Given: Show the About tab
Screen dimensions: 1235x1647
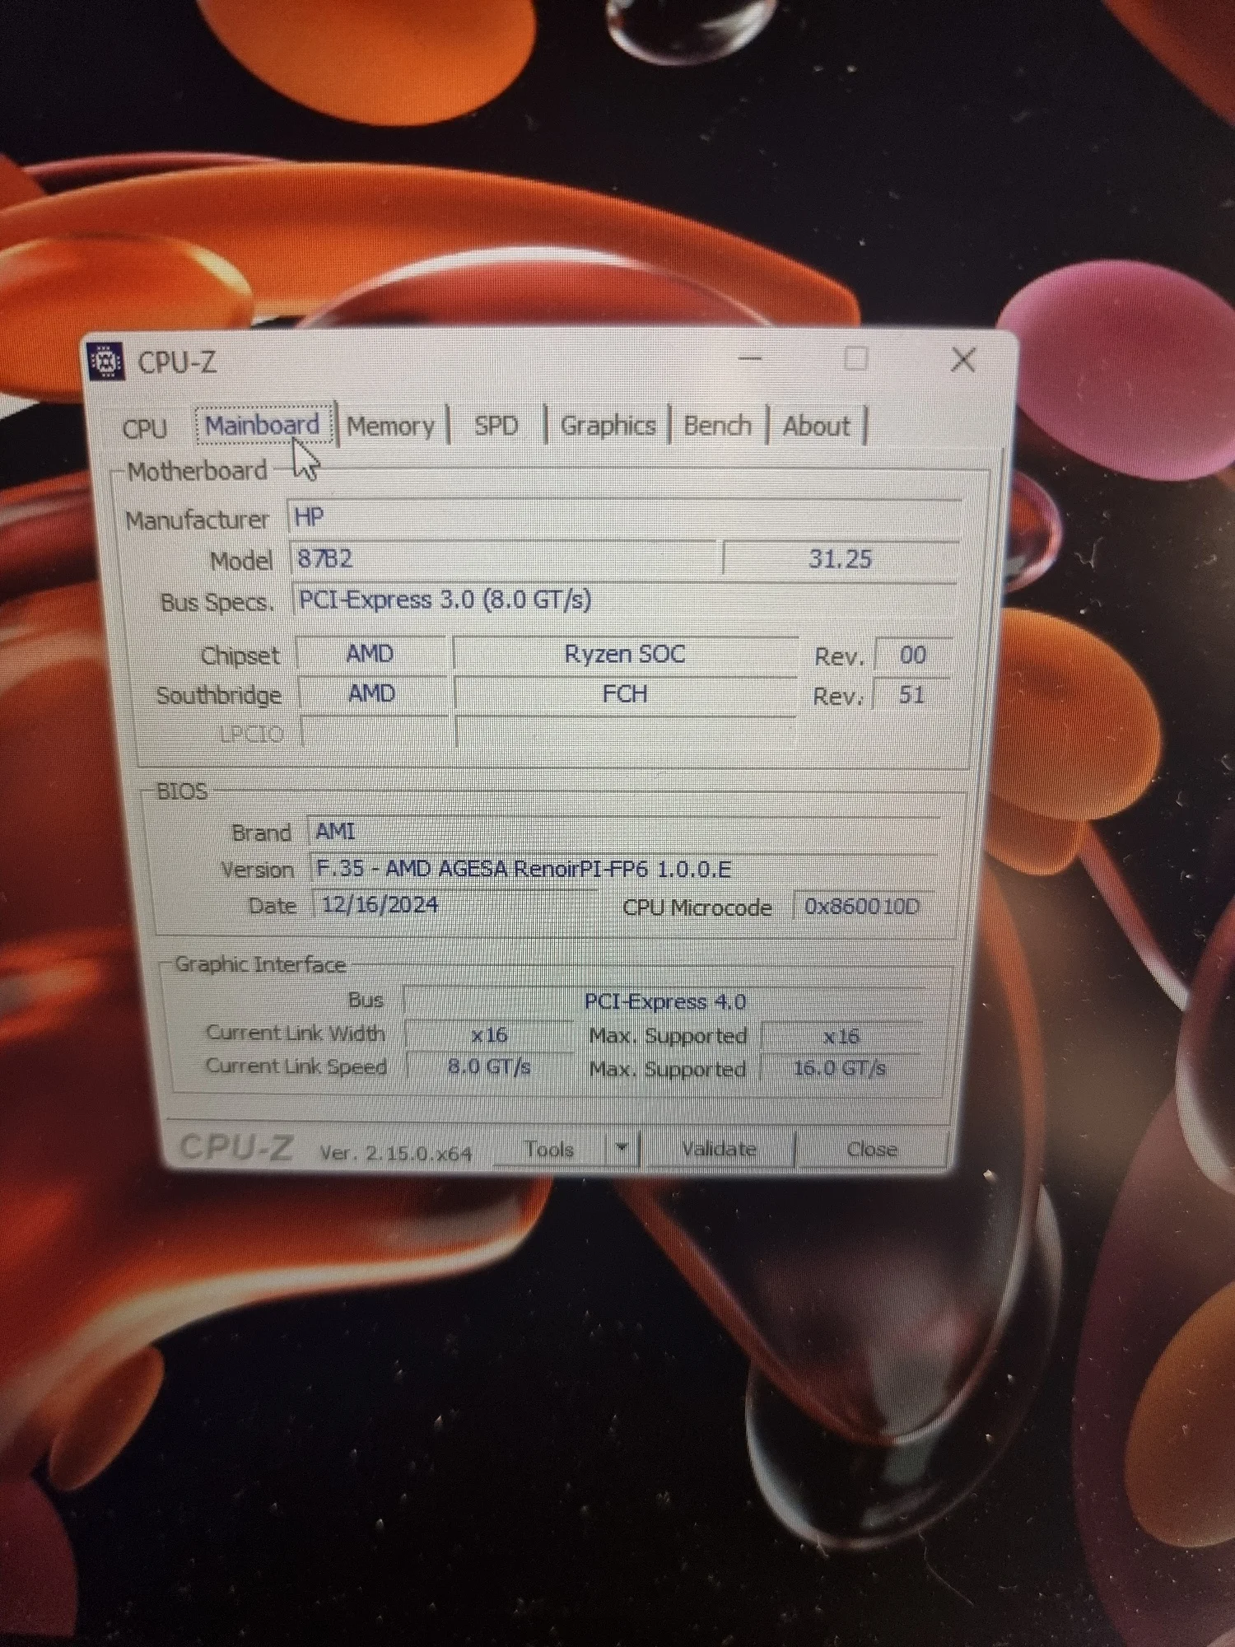Looking at the screenshot, I should click(x=816, y=426).
